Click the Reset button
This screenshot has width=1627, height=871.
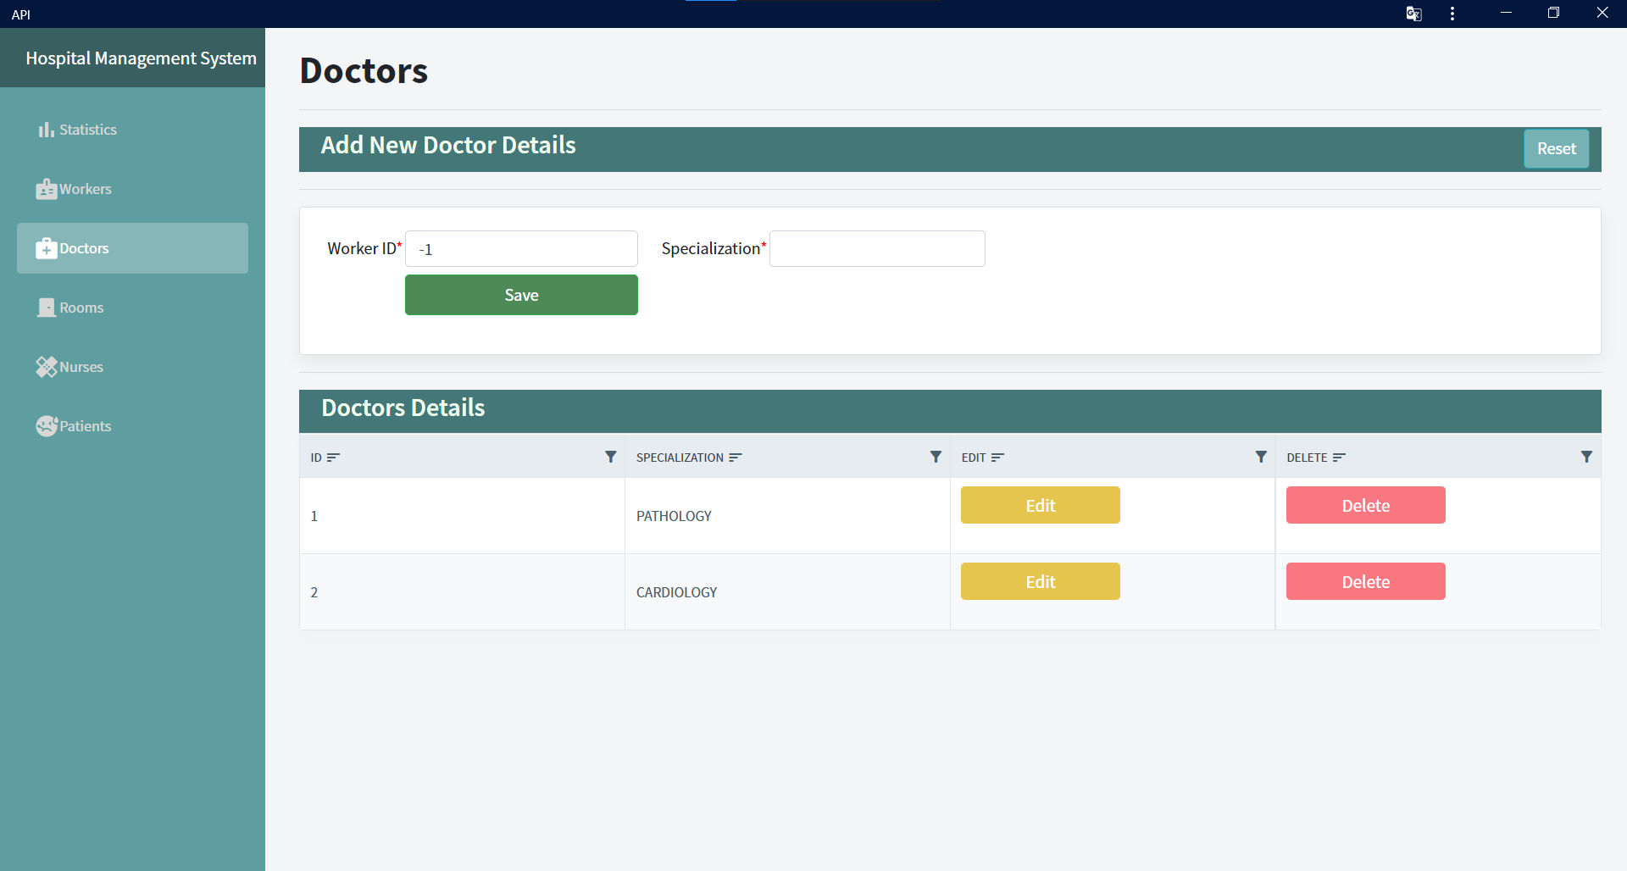[1556, 148]
